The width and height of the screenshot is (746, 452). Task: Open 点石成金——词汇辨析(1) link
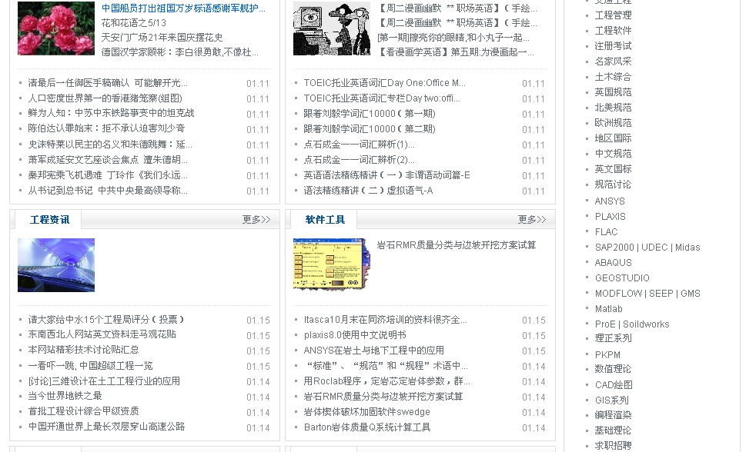coord(360,145)
